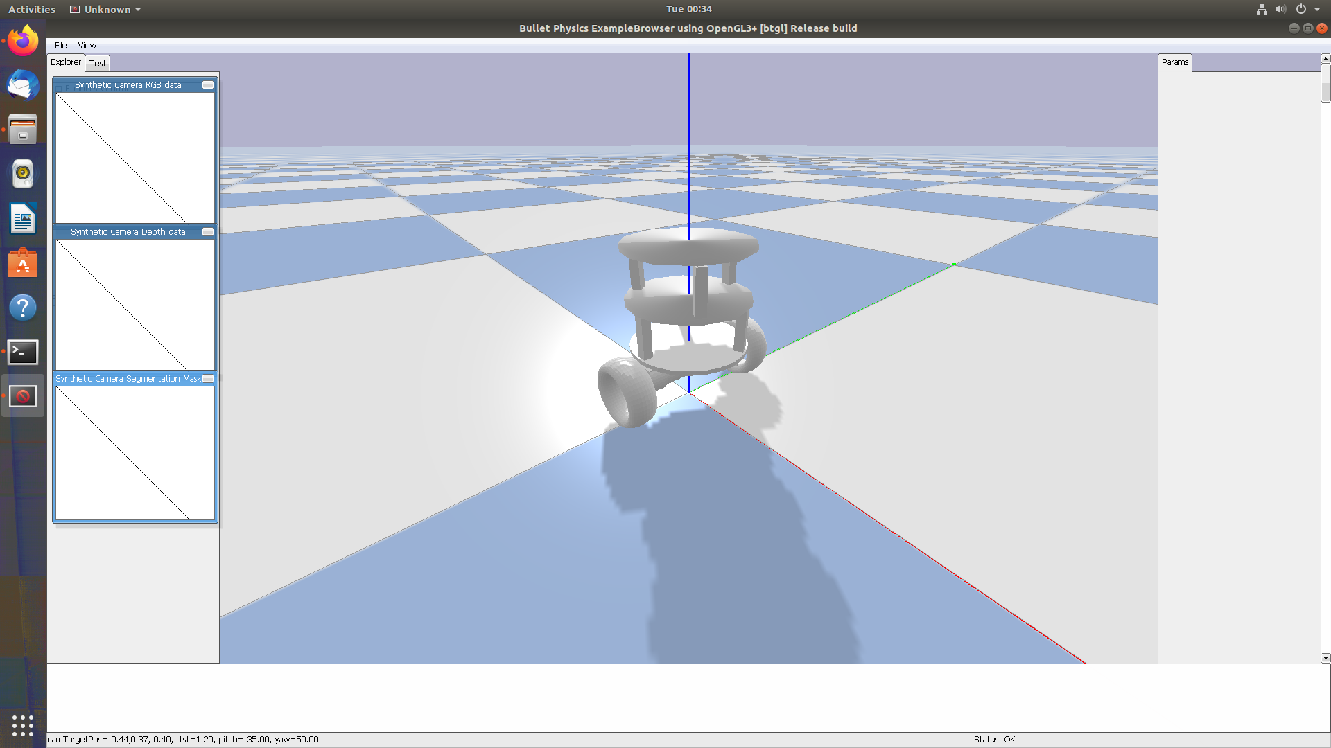
Task: Click the Synthetic Camera RGB data preview
Action: tap(135, 158)
